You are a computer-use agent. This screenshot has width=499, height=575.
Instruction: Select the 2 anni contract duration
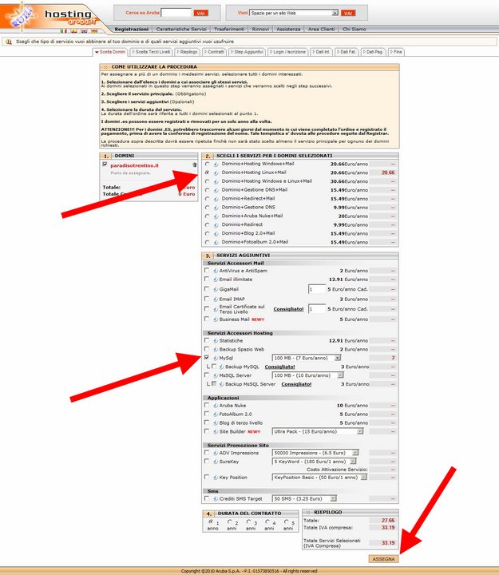click(229, 521)
